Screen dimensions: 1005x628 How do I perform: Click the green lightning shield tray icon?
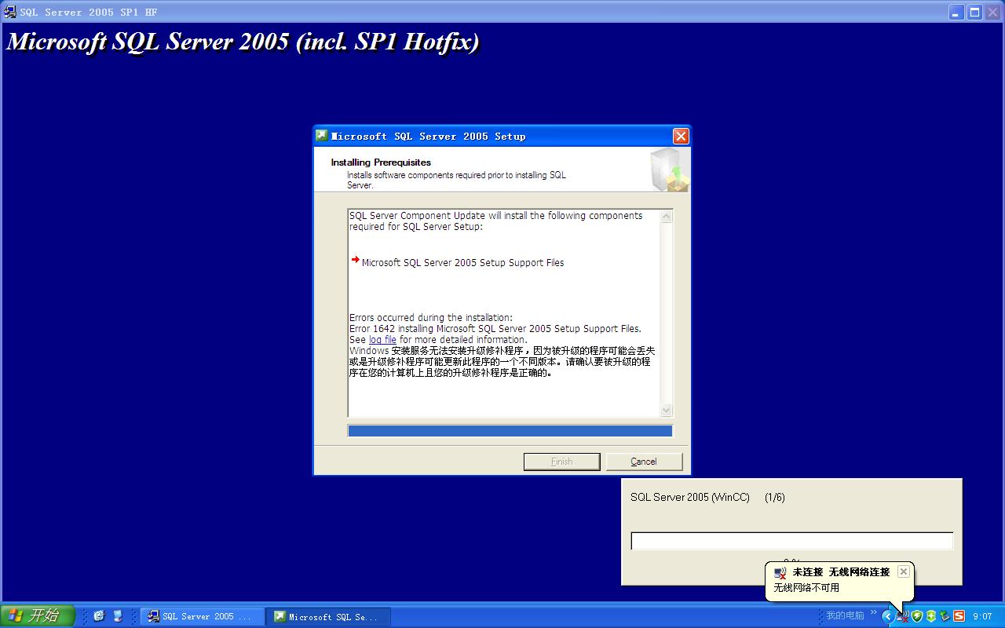pos(917,616)
